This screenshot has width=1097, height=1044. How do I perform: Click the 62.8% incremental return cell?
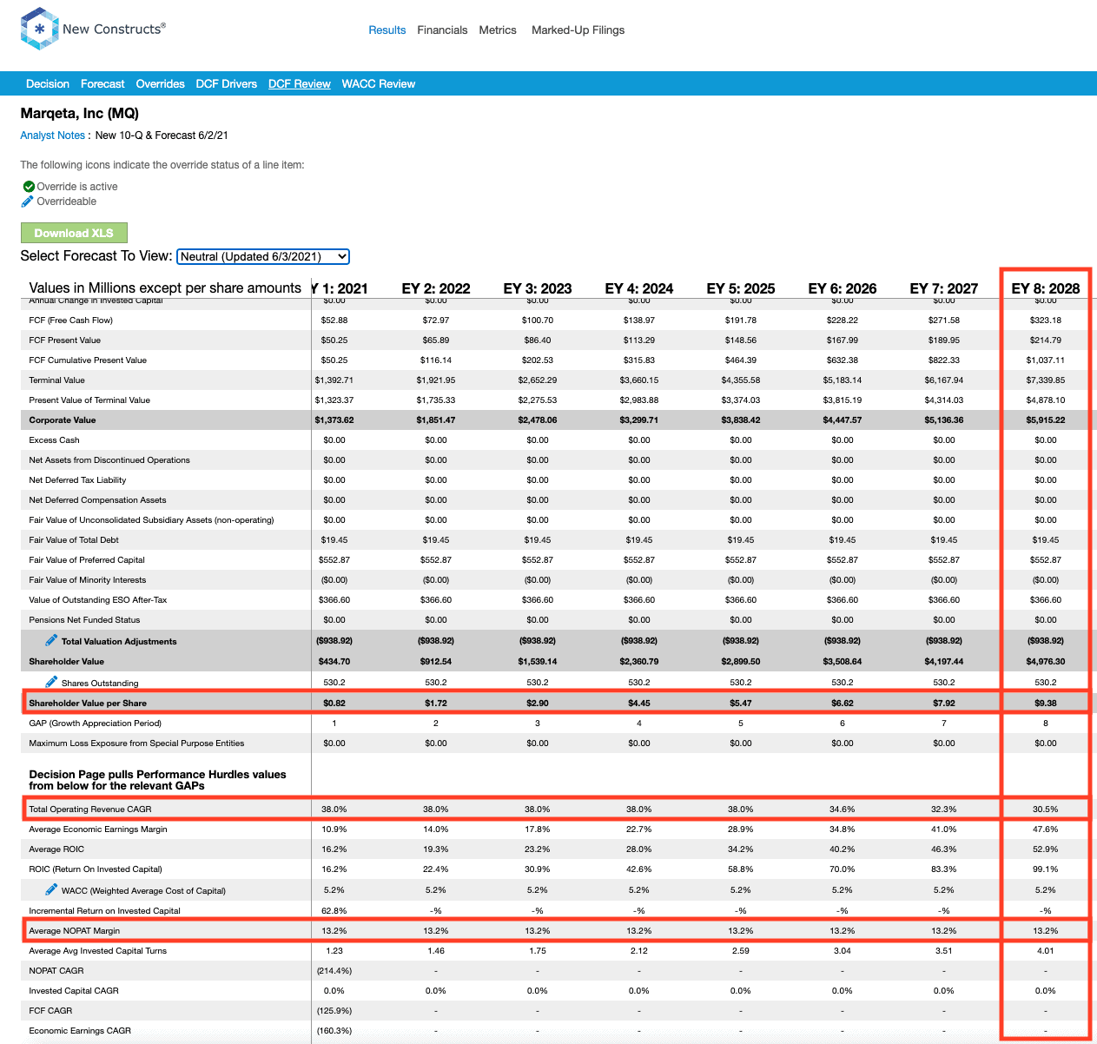pyautogui.click(x=334, y=910)
